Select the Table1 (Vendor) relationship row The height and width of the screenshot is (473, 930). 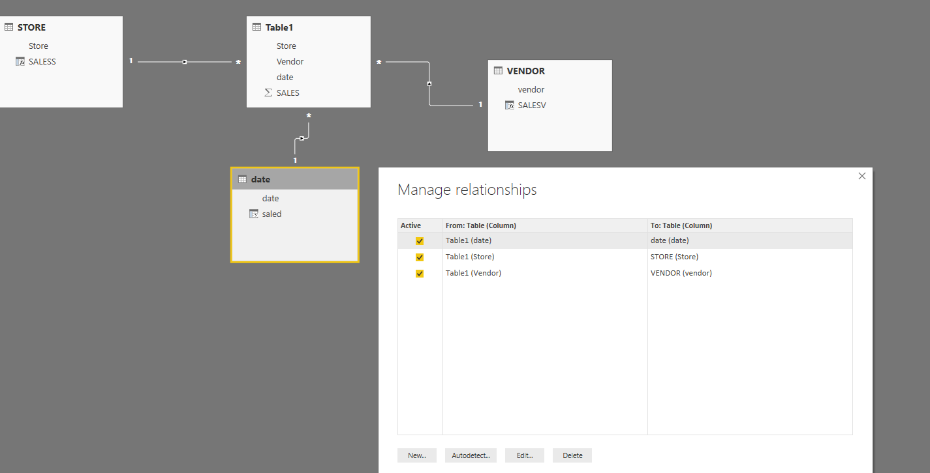(x=625, y=273)
